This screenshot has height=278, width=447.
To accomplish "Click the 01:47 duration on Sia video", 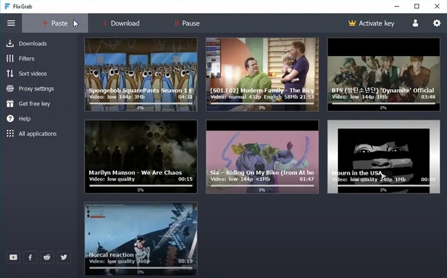I will tap(307, 179).
